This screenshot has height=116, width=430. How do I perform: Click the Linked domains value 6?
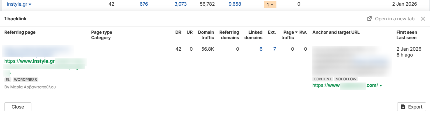point(261,49)
